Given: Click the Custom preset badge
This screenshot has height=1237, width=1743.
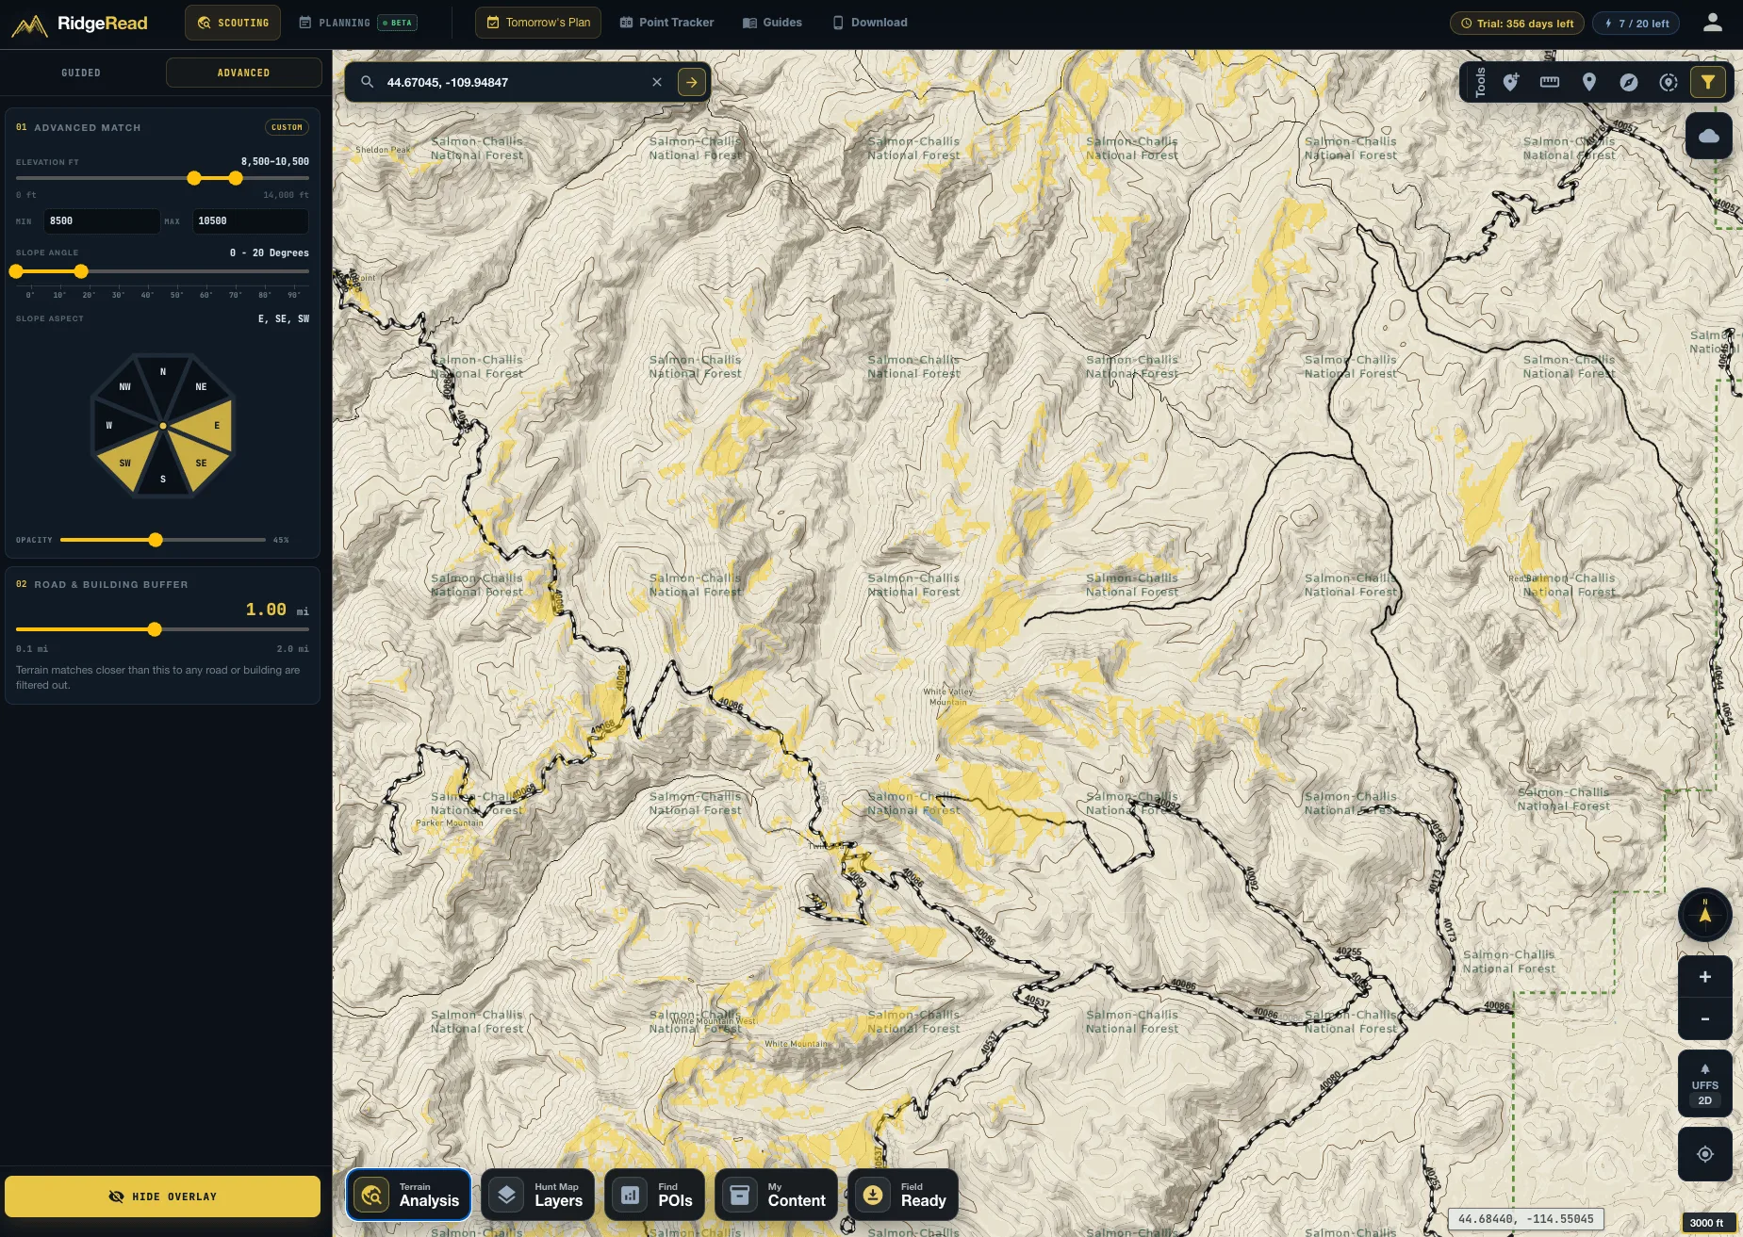Looking at the screenshot, I should coord(287,127).
